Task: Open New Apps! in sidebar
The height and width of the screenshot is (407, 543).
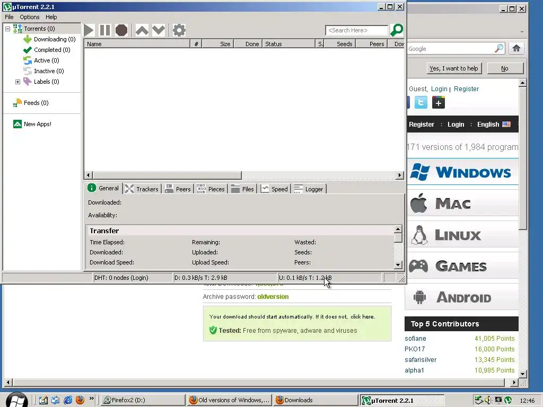Action: (x=32, y=124)
